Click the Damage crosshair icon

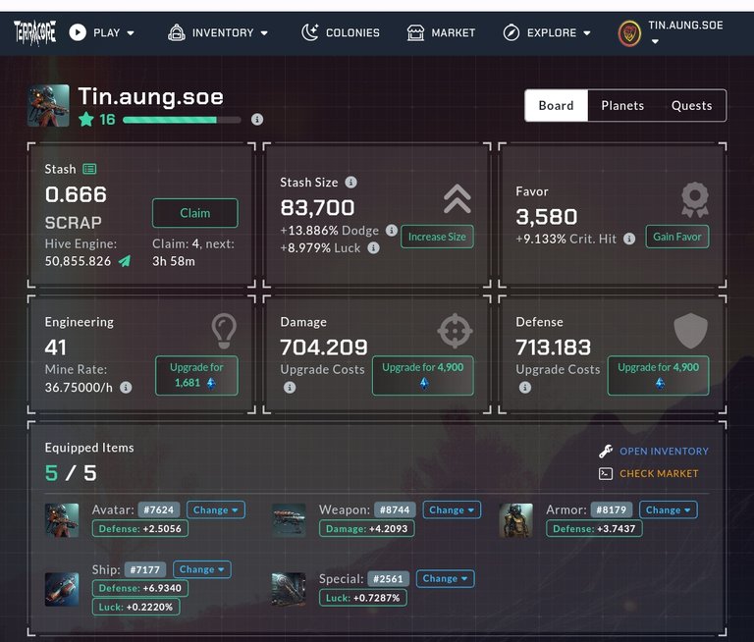coord(455,331)
